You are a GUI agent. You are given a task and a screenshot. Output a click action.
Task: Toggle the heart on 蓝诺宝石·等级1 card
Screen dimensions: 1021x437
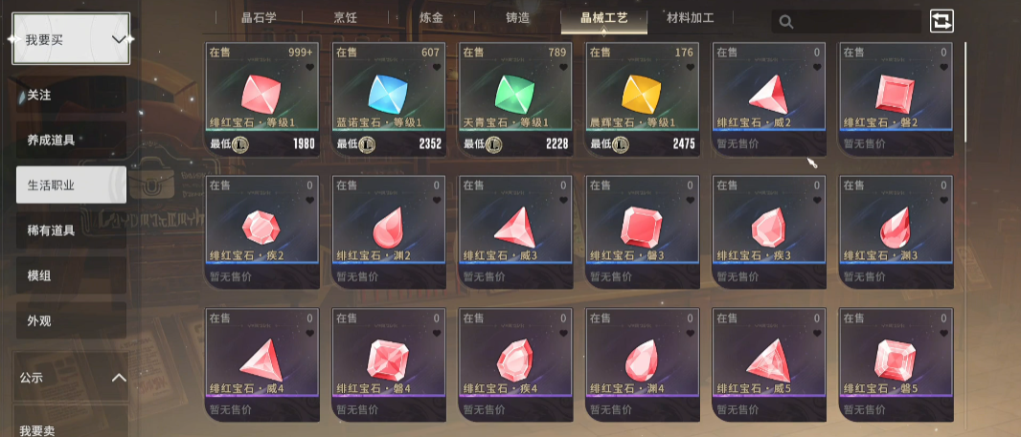coord(437,67)
